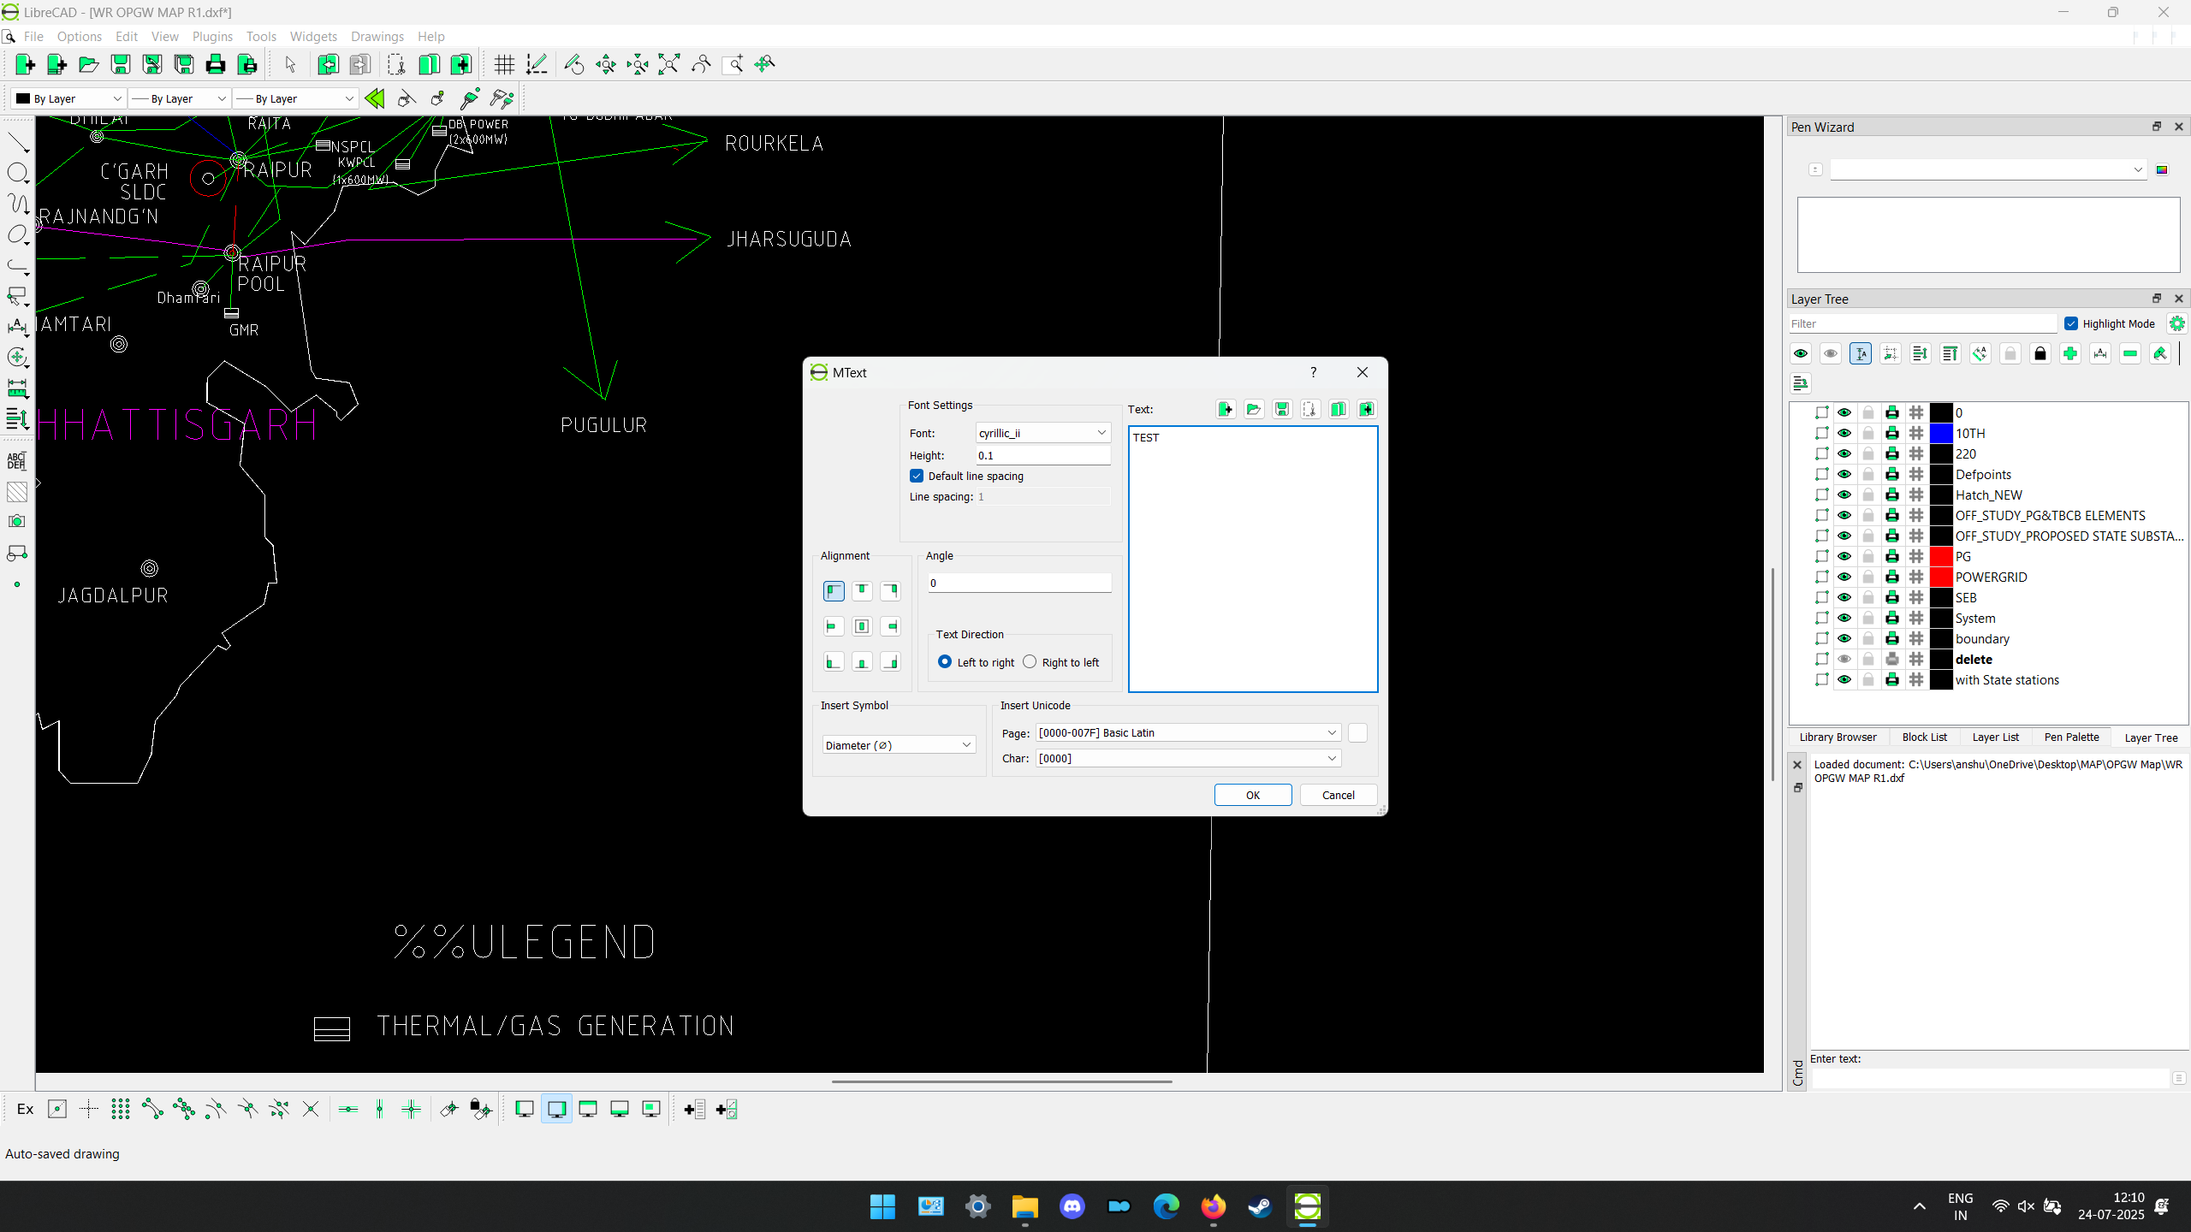Click the Firefox icon in the taskbar

click(x=1213, y=1206)
